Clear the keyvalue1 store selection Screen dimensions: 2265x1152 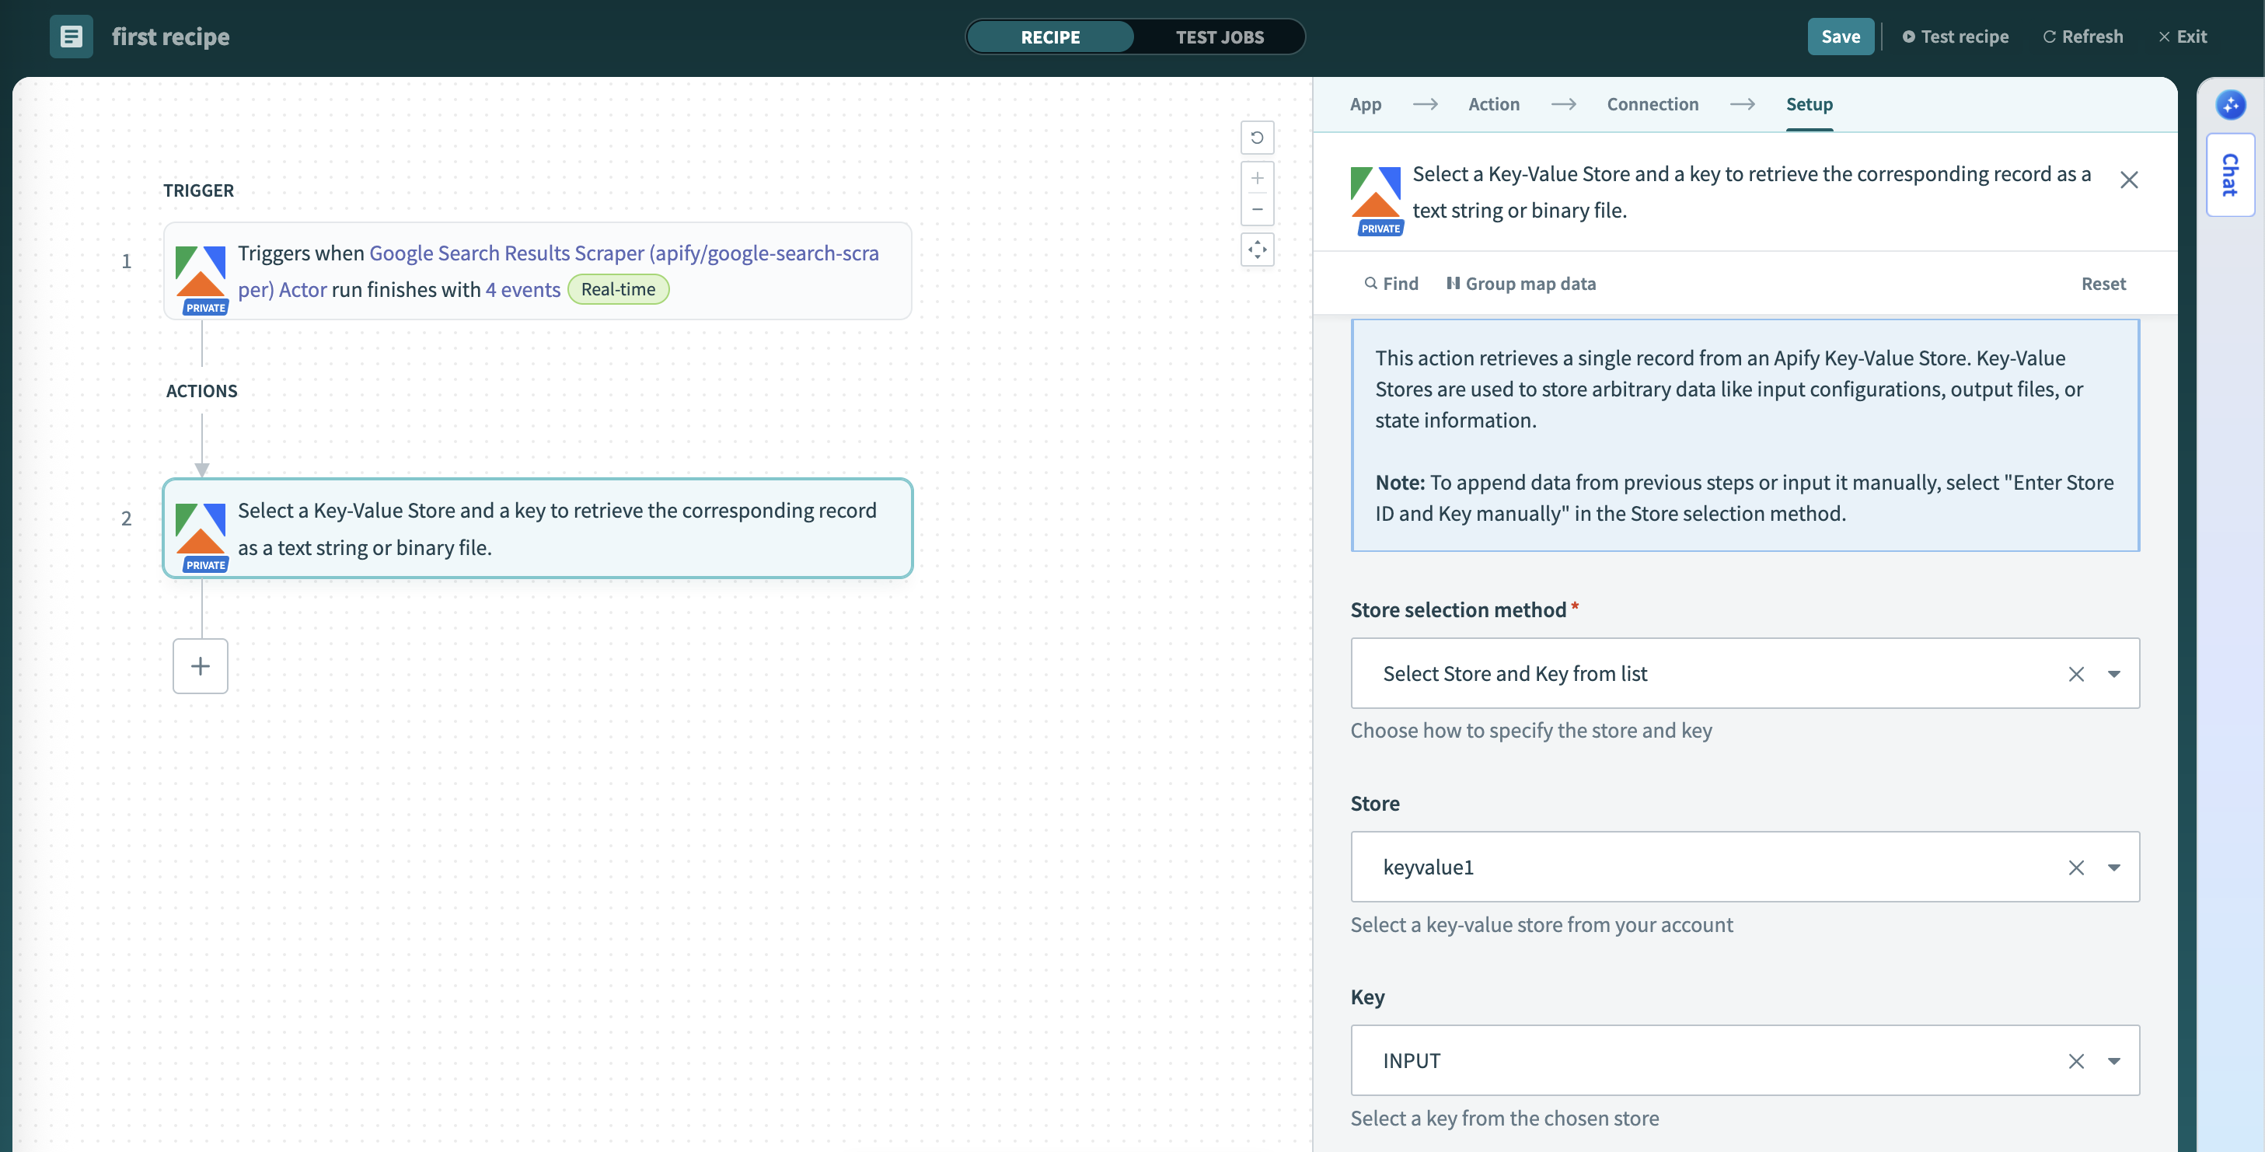(2076, 867)
